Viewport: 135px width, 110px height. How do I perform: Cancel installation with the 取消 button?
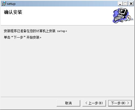68,103
